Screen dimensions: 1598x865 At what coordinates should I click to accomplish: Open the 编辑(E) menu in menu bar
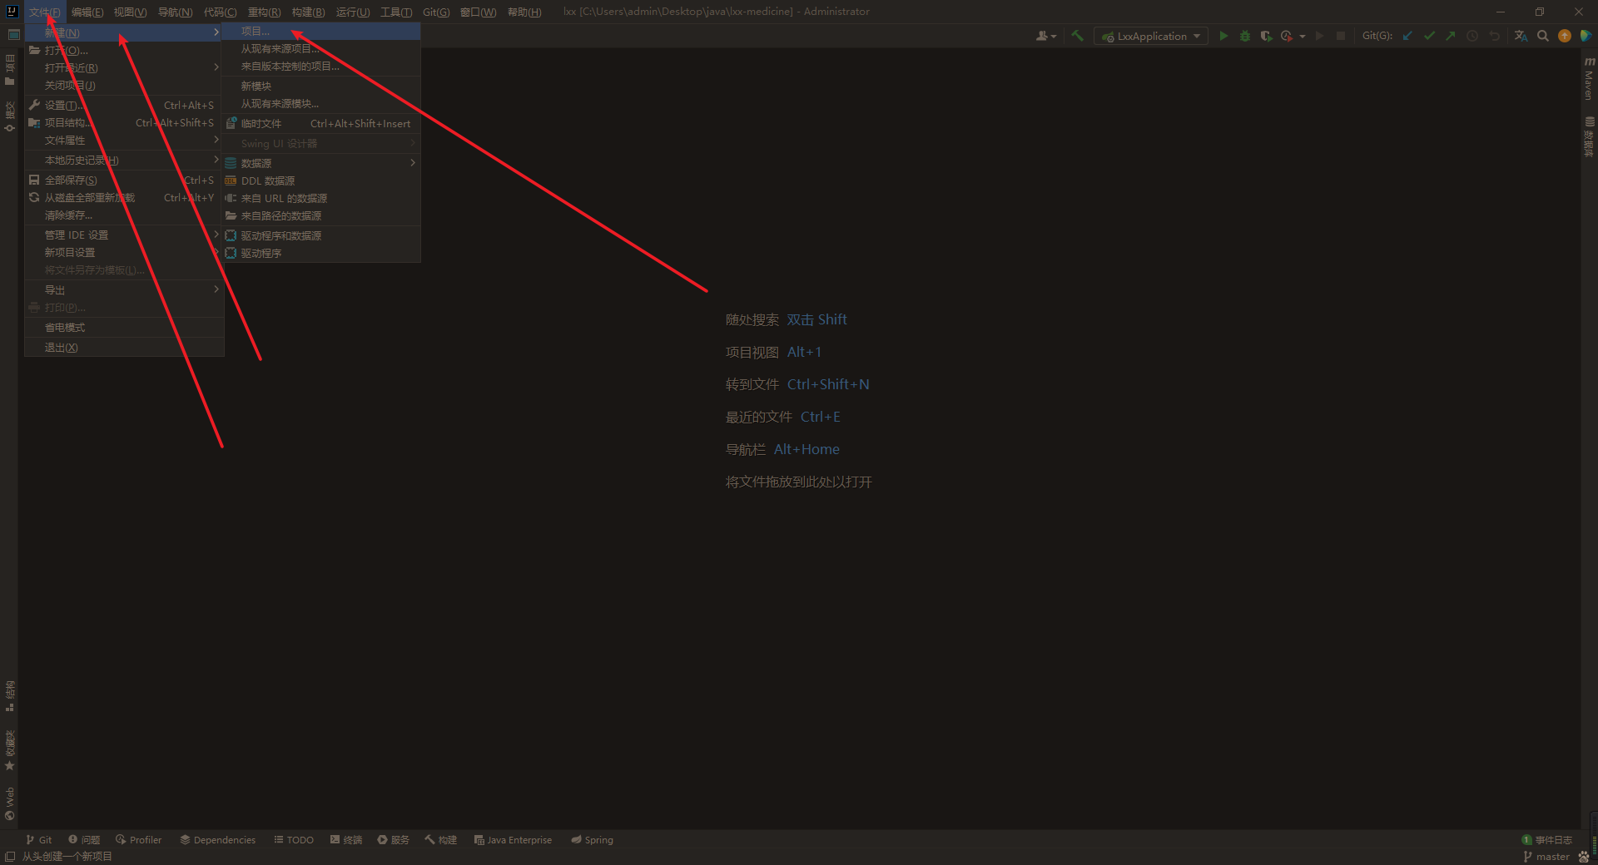tap(87, 12)
